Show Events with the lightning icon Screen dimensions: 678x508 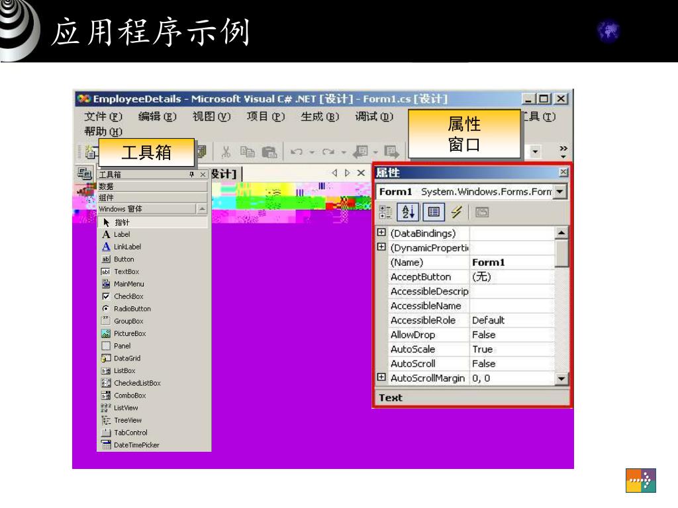pyautogui.click(x=457, y=212)
